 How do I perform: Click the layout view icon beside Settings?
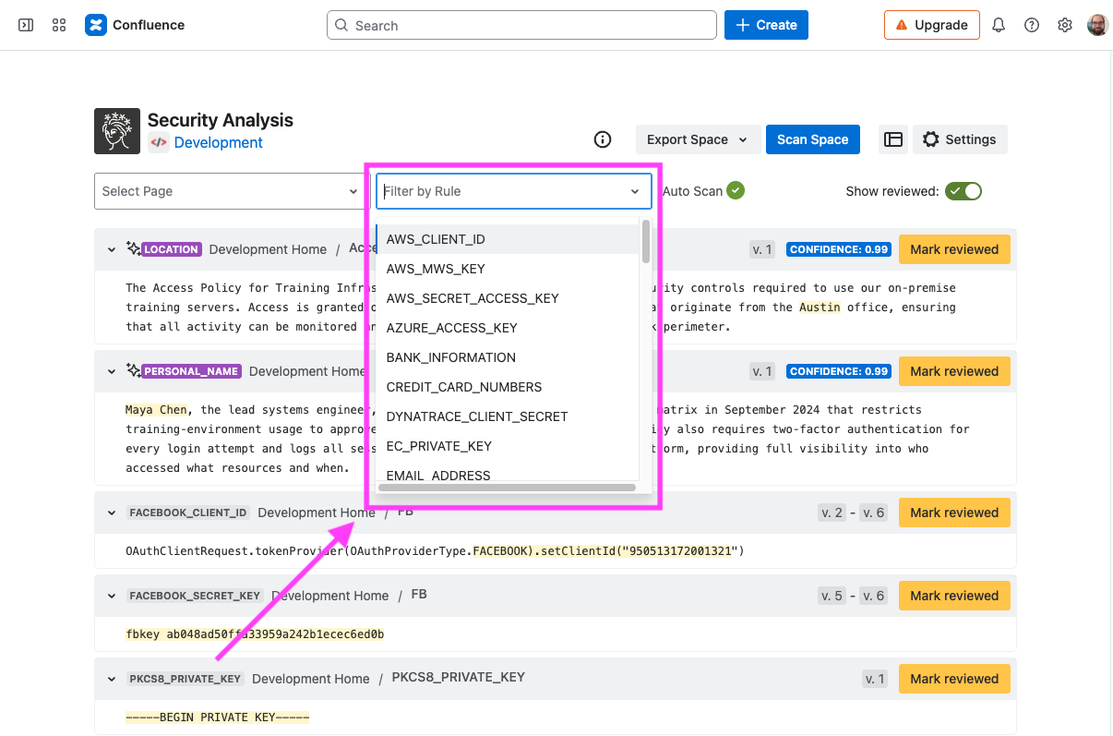tap(893, 139)
